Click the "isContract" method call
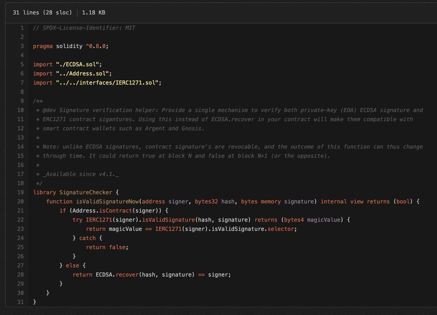 pos(115,211)
